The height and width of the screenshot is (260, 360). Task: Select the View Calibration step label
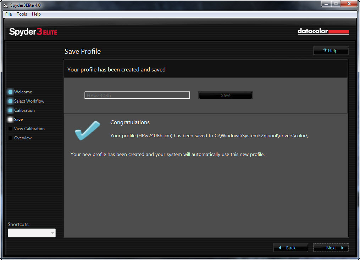click(x=29, y=129)
